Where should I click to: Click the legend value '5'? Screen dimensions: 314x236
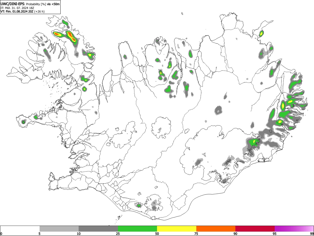39,234
